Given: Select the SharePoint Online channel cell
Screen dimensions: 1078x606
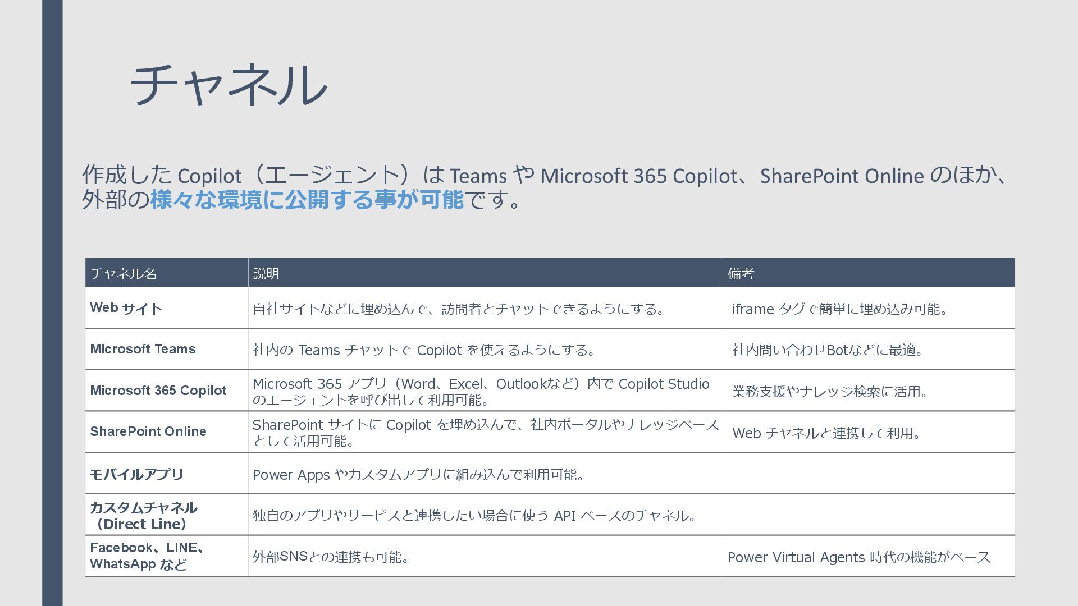Looking at the screenshot, I should [x=167, y=431].
